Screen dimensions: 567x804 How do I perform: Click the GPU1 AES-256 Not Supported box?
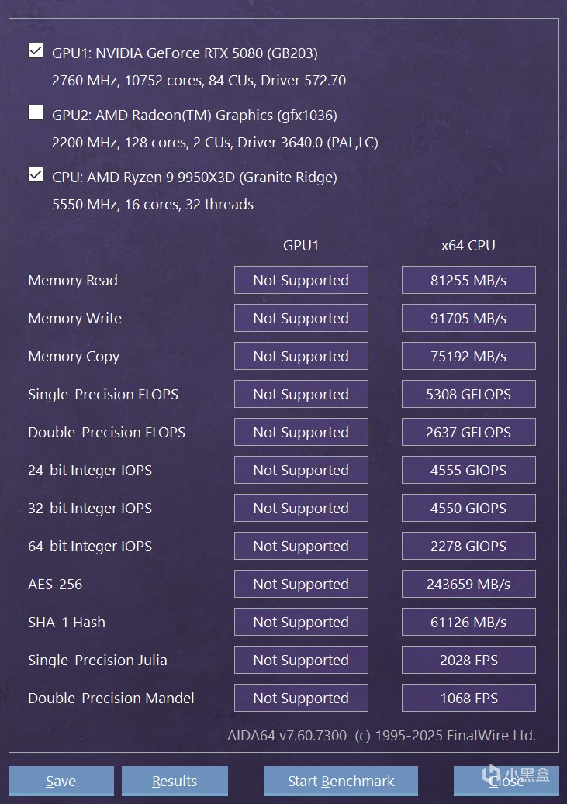click(x=301, y=585)
